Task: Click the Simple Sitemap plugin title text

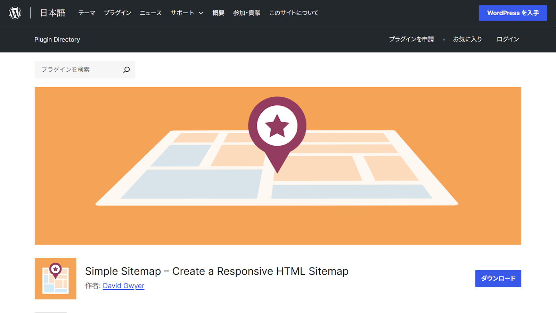Action: [217, 271]
